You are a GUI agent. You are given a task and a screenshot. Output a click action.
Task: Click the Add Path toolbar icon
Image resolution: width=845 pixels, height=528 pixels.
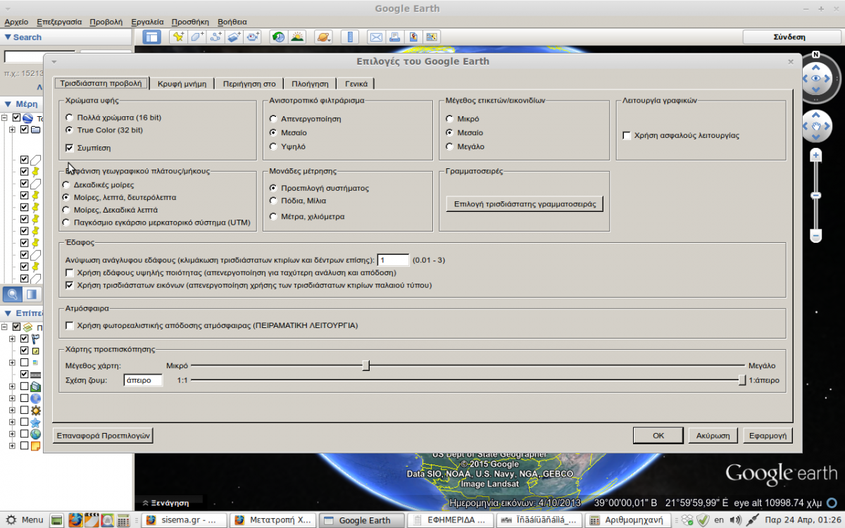(x=216, y=37)
